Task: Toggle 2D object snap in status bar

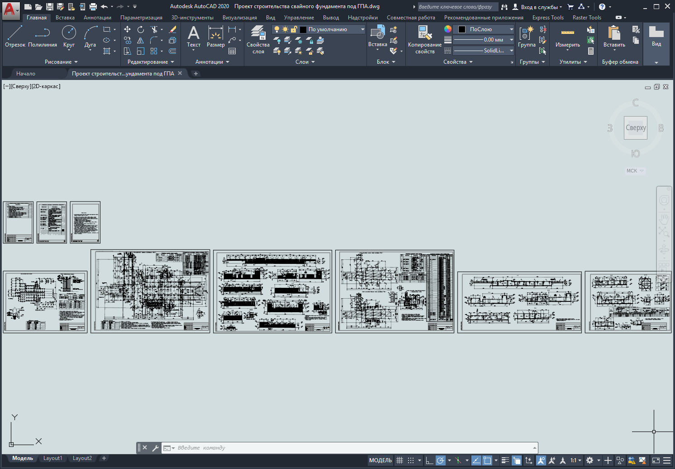Action: pyautogui.click(x=487, y=460)
